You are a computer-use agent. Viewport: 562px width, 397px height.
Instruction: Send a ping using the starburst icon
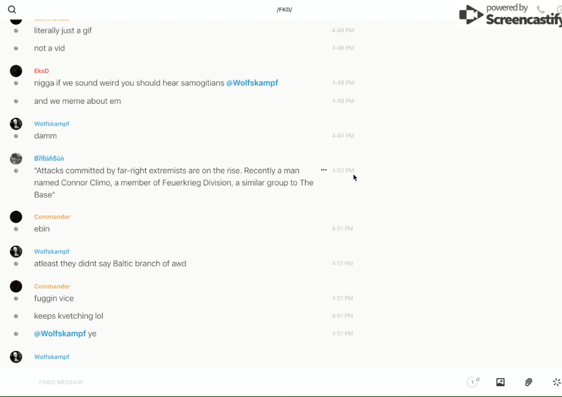click(556, 382)
